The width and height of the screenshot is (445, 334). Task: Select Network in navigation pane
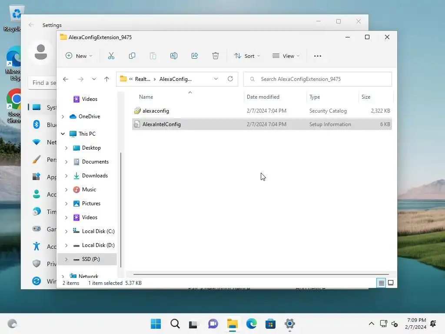[x=88, y=276]
